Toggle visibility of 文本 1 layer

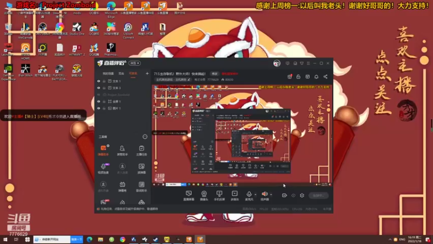[x=99, y=81]
